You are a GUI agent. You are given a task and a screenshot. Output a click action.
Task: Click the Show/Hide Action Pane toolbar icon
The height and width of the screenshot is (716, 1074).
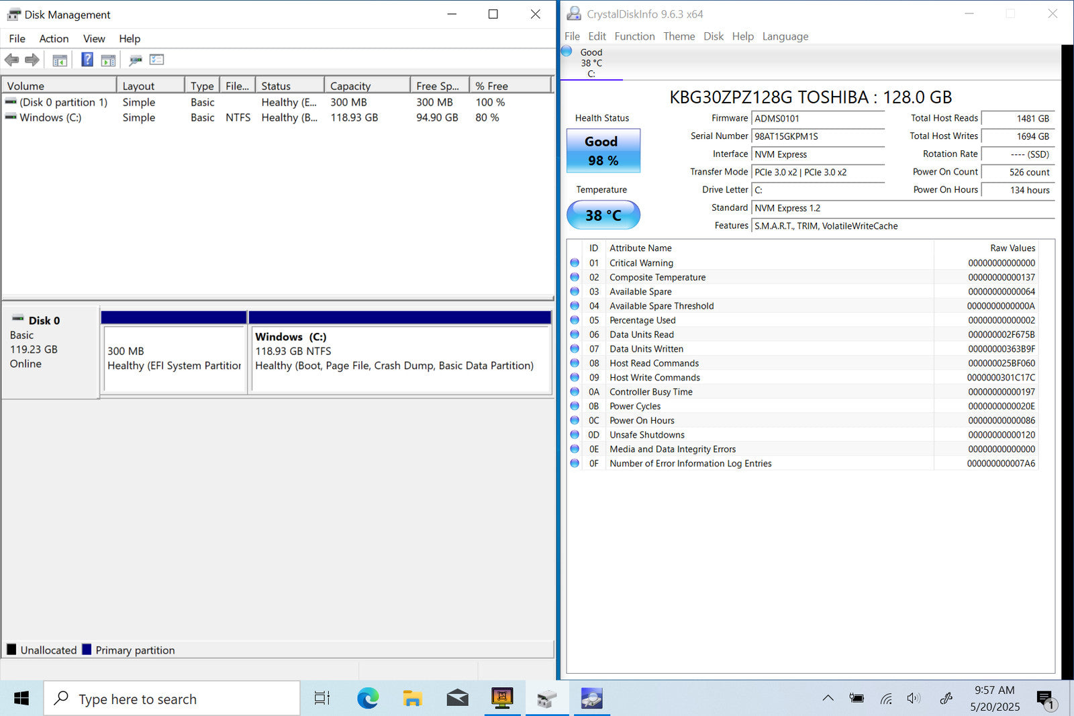coord(108,60)
